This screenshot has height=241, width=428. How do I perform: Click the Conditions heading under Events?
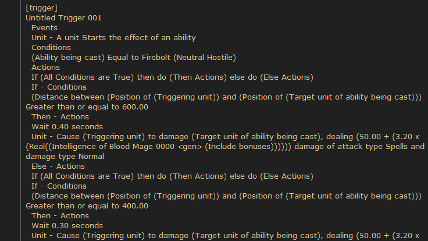51,48
